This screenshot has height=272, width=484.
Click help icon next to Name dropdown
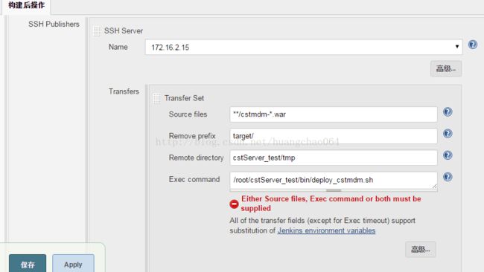(x=473, y=45)
